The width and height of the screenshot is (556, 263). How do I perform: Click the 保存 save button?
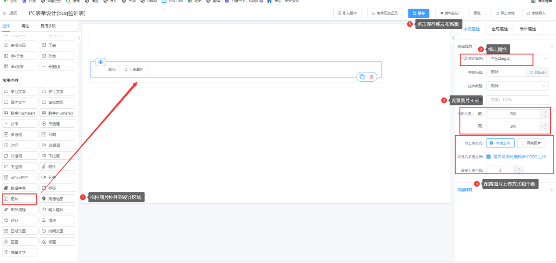pyautogui.click(x=419, y=13)
